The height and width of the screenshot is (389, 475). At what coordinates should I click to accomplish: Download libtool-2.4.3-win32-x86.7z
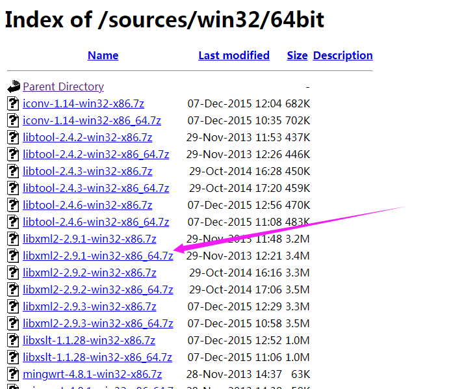(x=88, y=172)
